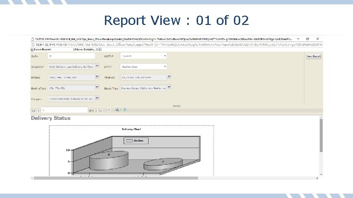Click the Delivery Chart title

click(x=131, y=129)
